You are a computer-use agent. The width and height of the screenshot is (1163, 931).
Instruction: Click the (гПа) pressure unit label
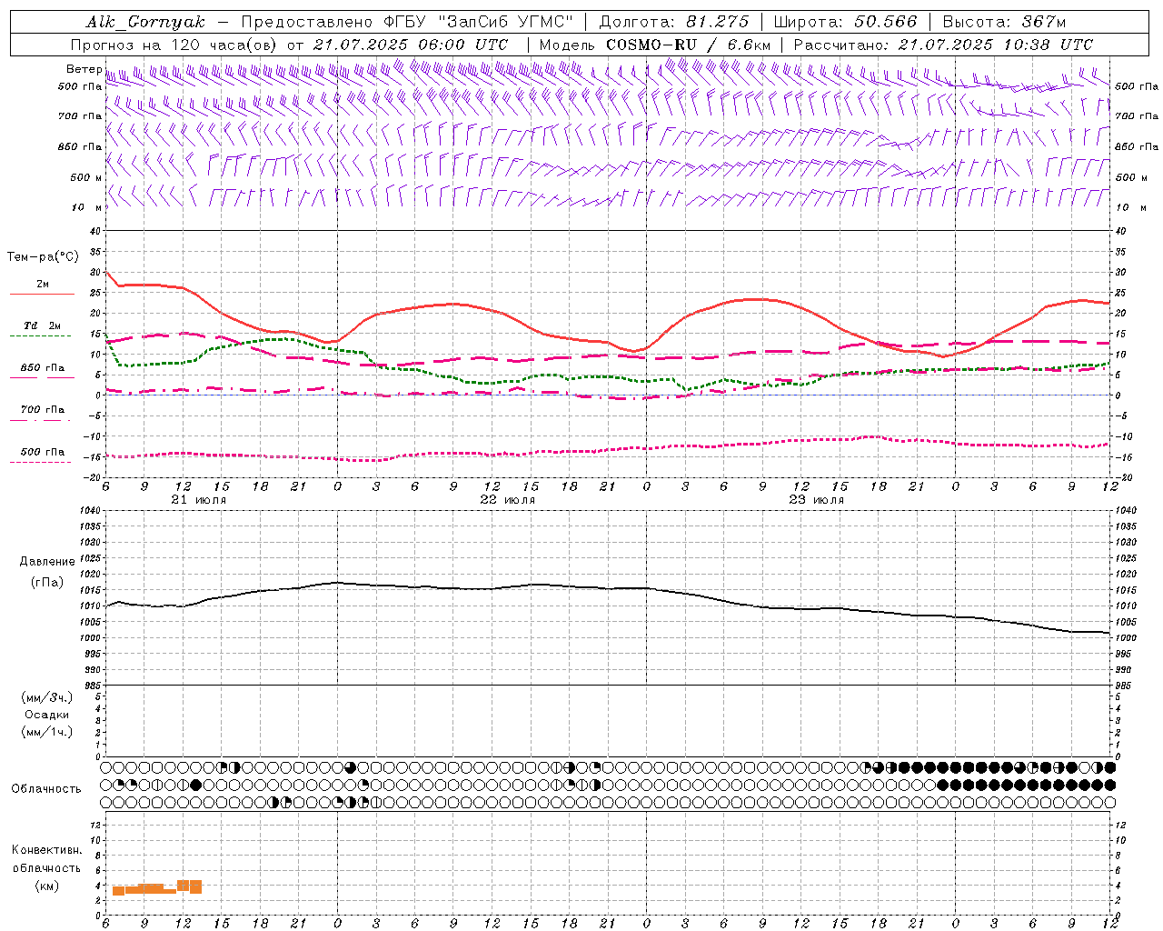coord(47,582)
